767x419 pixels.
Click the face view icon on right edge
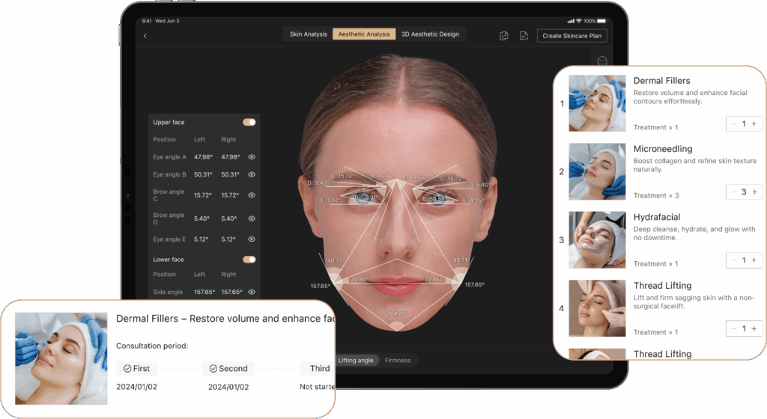[x=601, y=61]
